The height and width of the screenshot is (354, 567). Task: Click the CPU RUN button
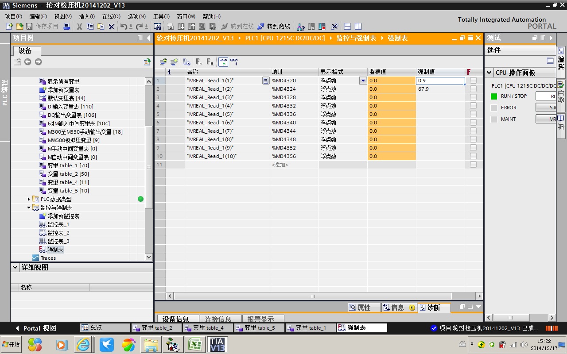pyautogui.click(x=546, y=96)
